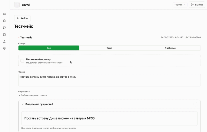Open the Лариса user dropdown

coord(180,5)
